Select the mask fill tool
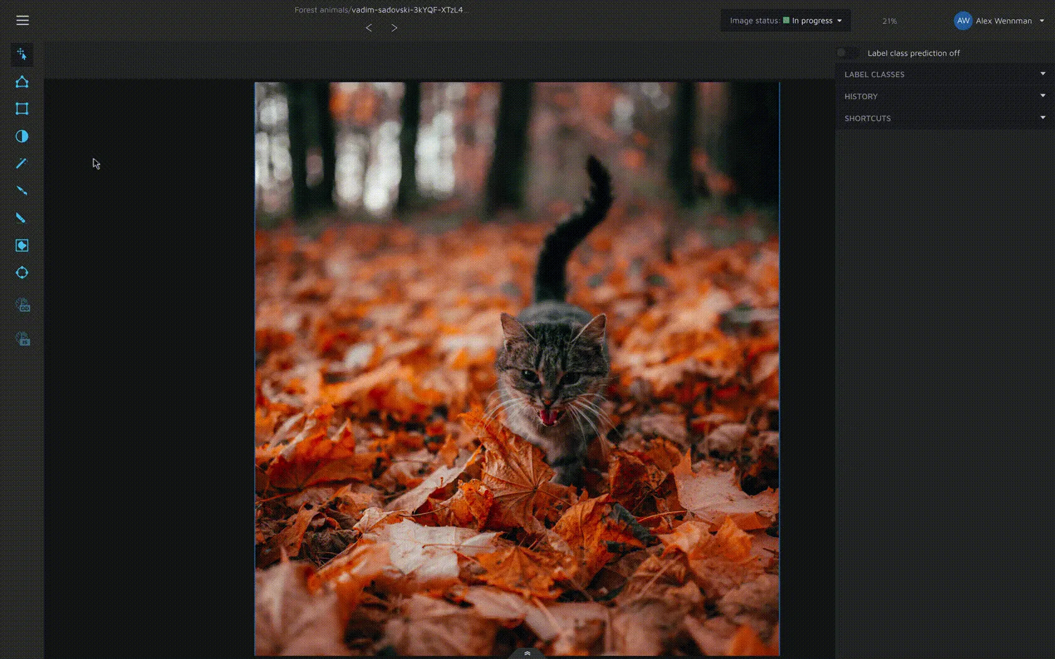 (x=22, y=245)
